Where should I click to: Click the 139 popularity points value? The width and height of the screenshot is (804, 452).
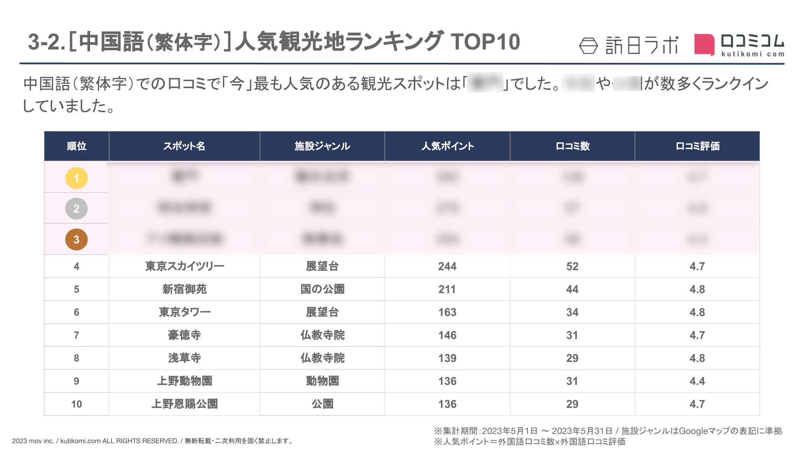point(447,359)
